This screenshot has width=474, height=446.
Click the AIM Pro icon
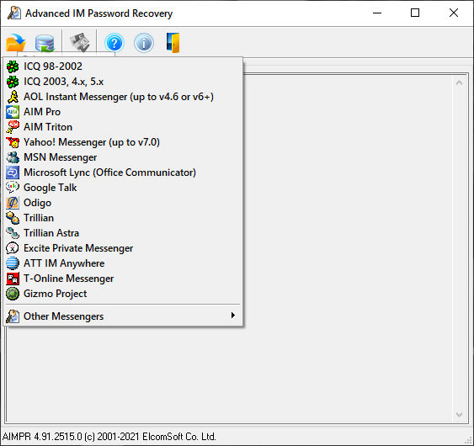click(x=13, y=112)
